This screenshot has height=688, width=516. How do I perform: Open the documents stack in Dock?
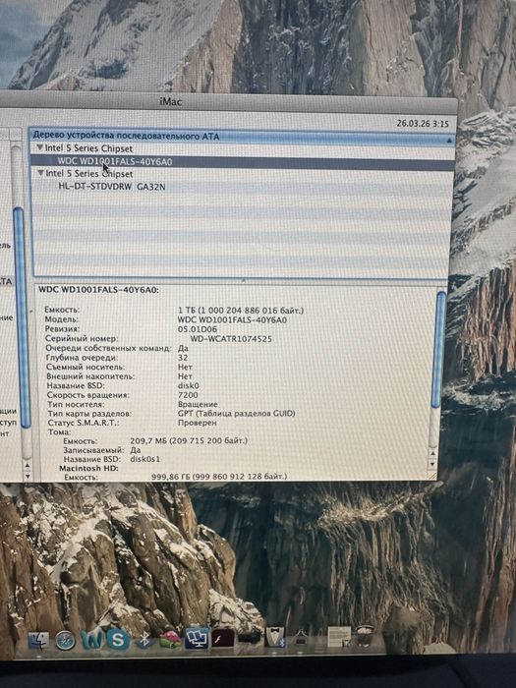pos(339,636)
